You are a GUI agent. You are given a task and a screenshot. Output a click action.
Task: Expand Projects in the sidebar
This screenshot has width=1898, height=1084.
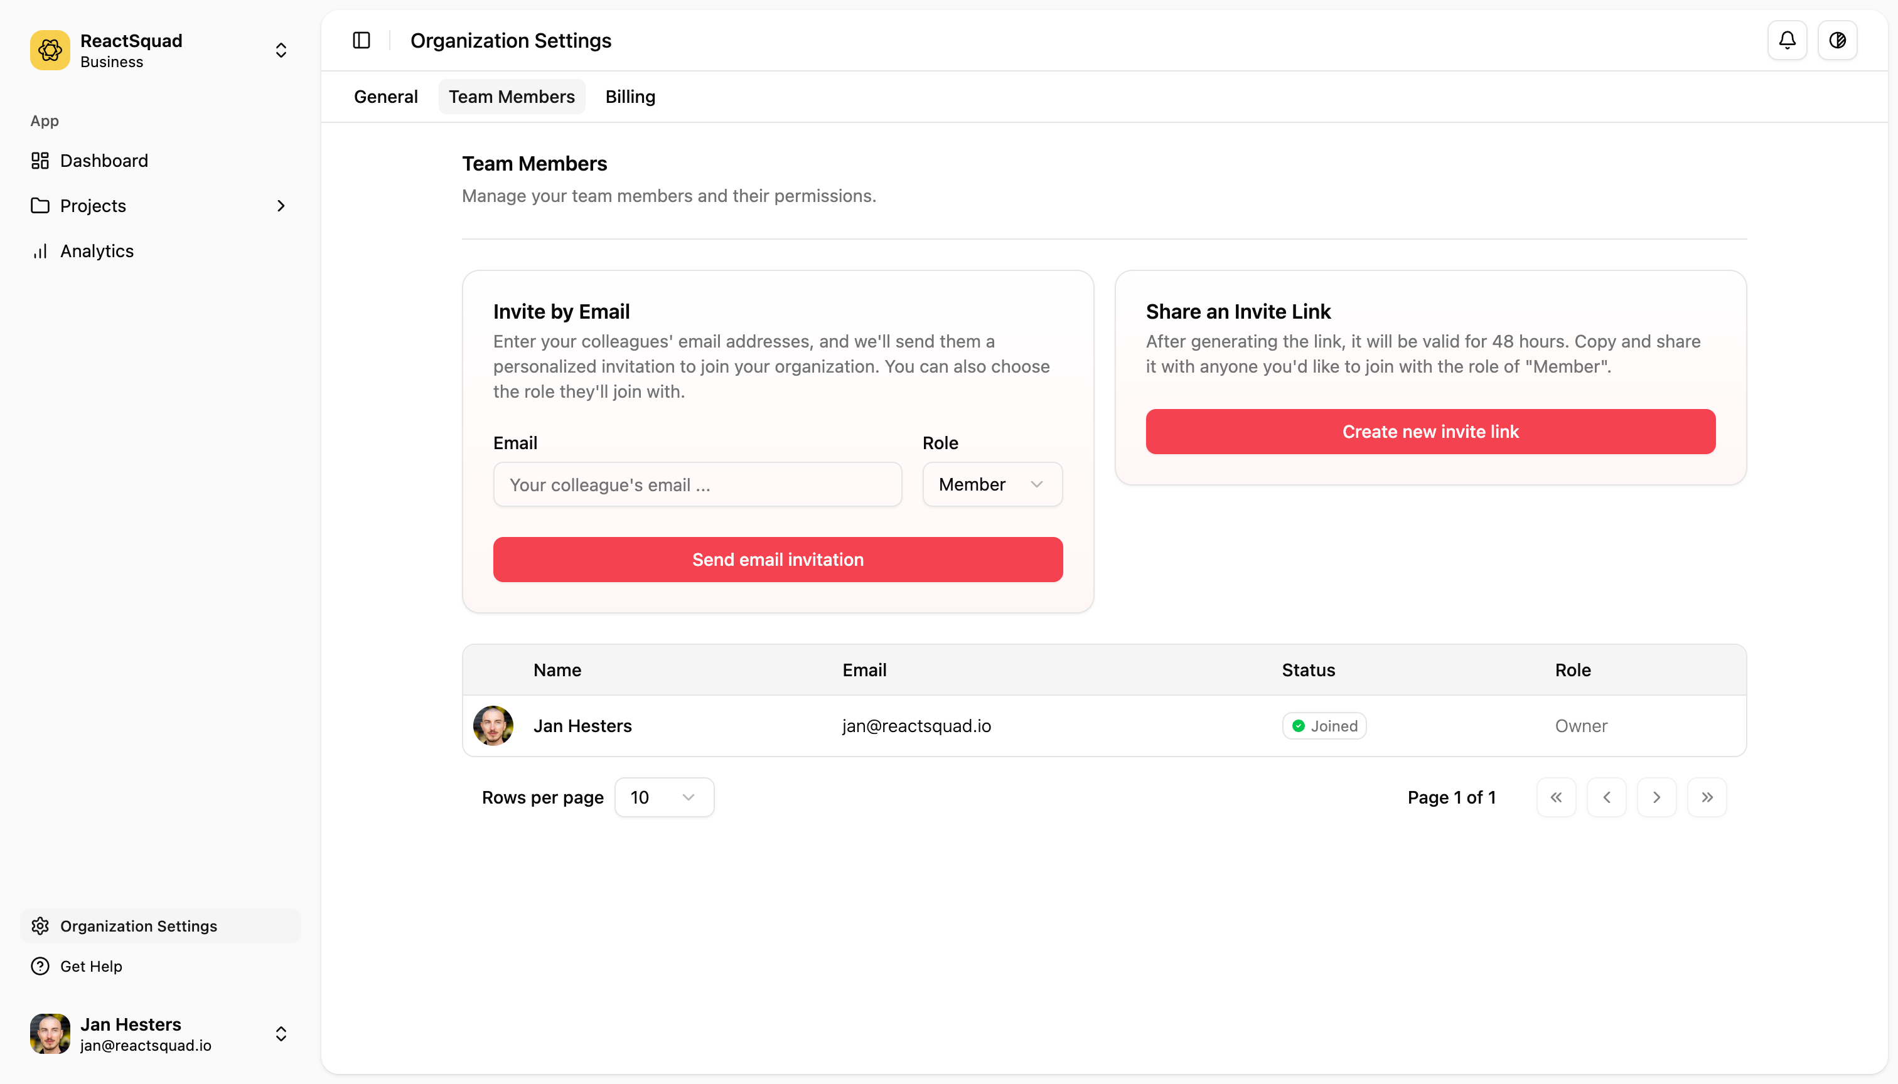click(281, 206)
